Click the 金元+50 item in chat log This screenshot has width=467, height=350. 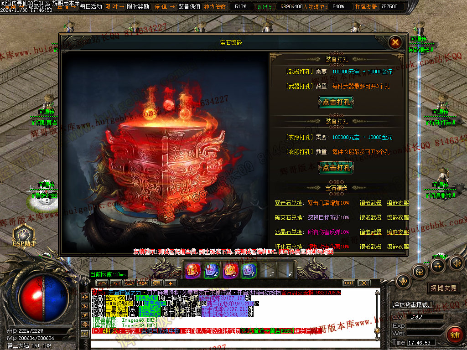coord(115,298)
